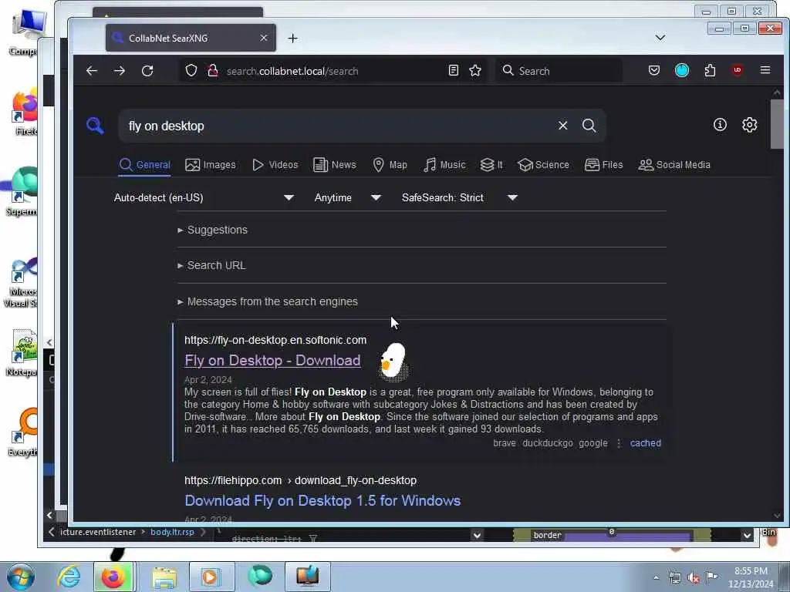Open Firefox hamburger application menu

coord(765,70)
